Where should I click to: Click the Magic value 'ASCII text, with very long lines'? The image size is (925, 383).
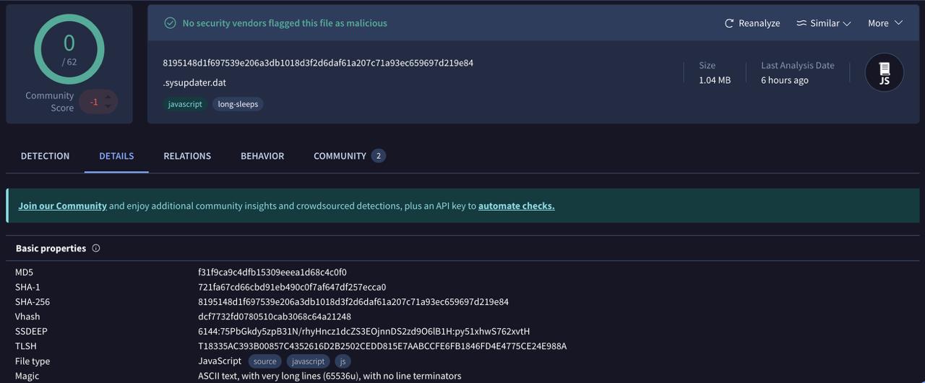point(330,376)
